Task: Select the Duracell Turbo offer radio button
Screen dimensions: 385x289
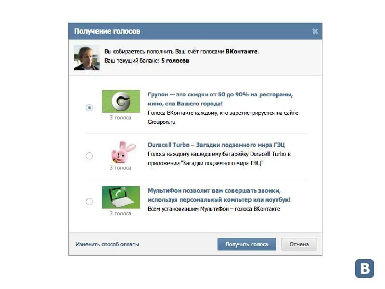Action: pos(89,156)
